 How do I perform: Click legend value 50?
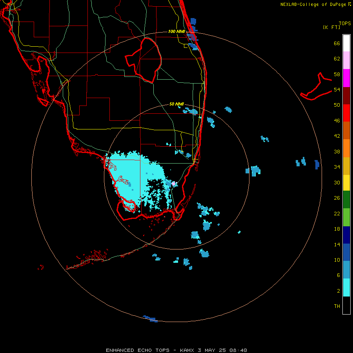pos(337,105)
